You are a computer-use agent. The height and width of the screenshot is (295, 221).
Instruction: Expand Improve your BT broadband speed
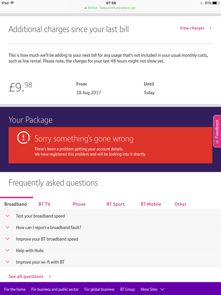click(x=110, y=239)
